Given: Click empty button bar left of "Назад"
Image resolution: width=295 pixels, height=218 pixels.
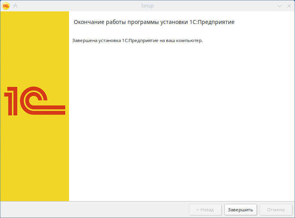Looking at the screenshot, I should [94, 210].
